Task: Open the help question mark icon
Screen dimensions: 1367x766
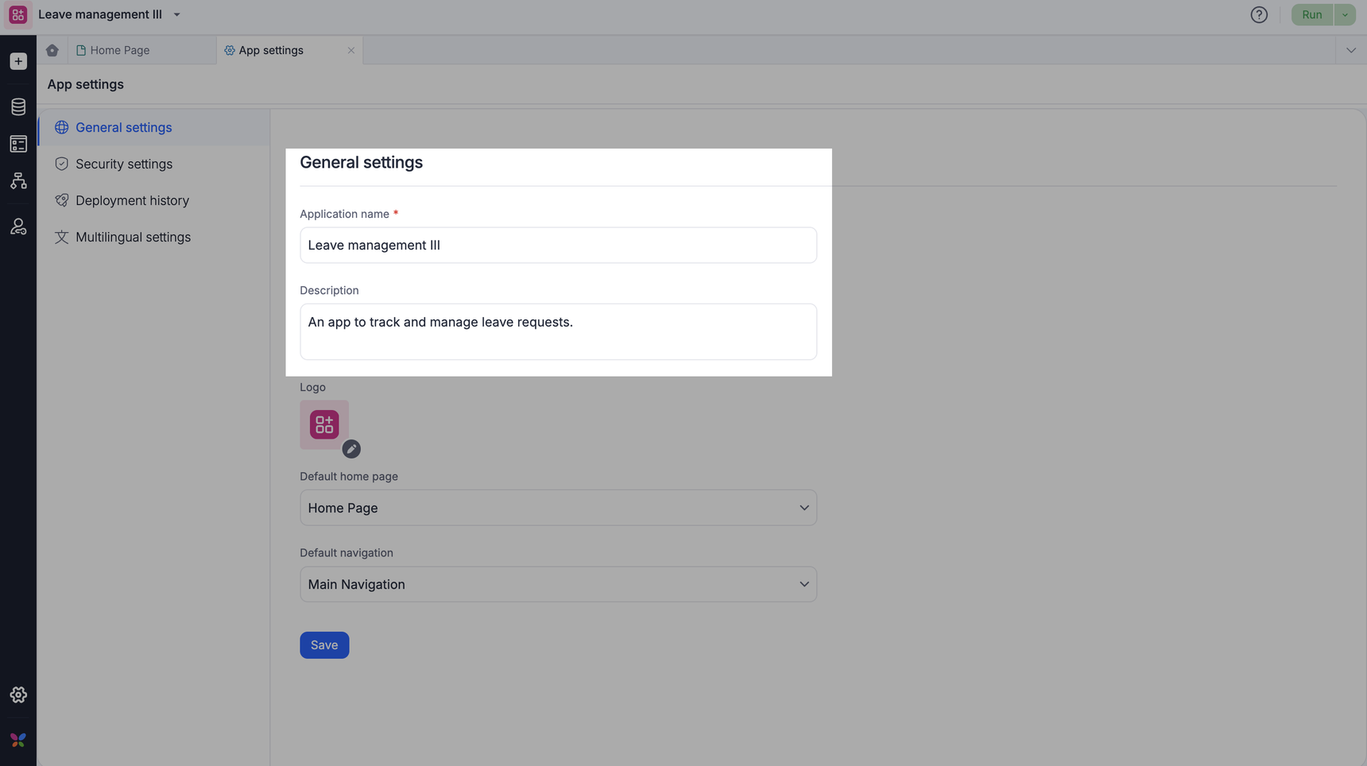Action: pos(1259,15)
